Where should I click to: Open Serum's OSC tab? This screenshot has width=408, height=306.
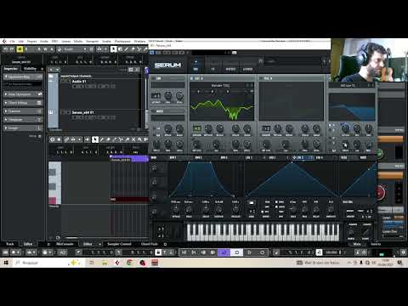195,65
